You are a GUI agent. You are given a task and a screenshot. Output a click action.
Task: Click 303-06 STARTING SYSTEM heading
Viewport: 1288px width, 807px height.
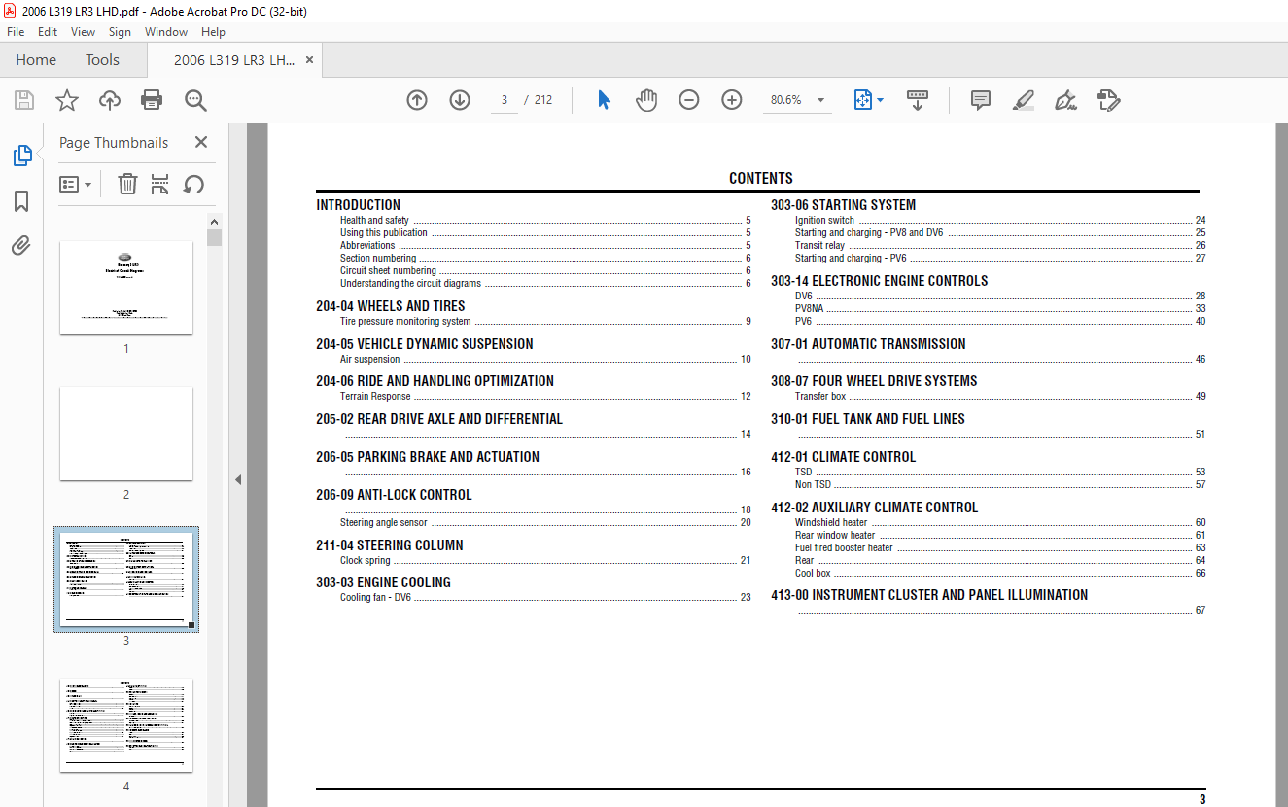[x=843, y=205]
